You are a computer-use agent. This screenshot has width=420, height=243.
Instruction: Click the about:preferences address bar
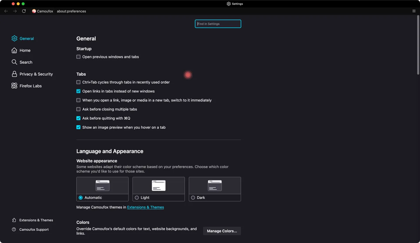point(72,11)
